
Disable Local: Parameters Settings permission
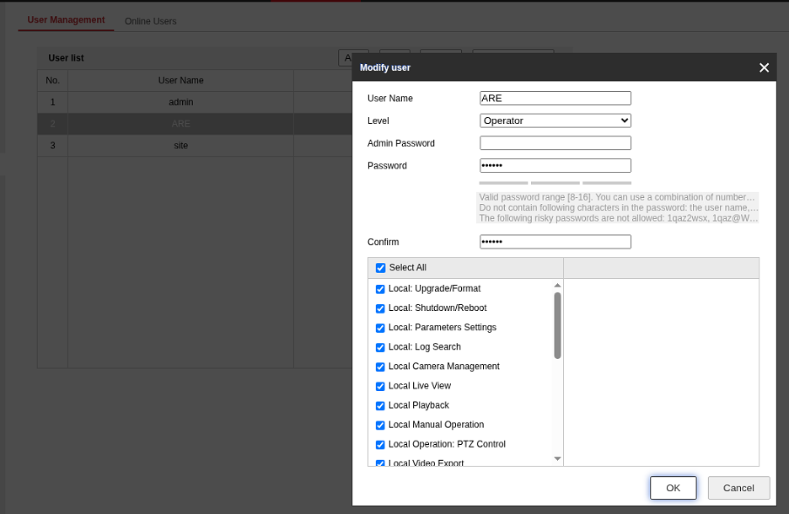(380, 328)
